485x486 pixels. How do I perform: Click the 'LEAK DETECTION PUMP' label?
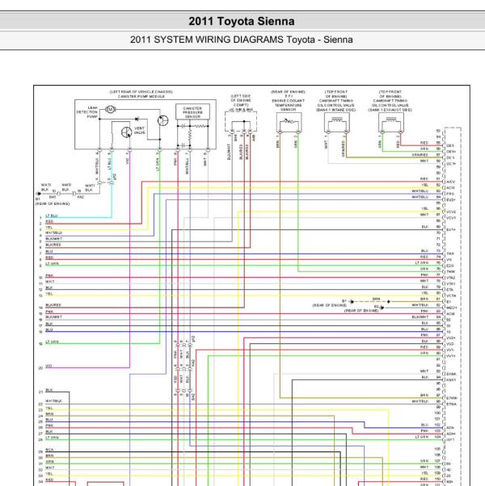(x=87, y=112)
